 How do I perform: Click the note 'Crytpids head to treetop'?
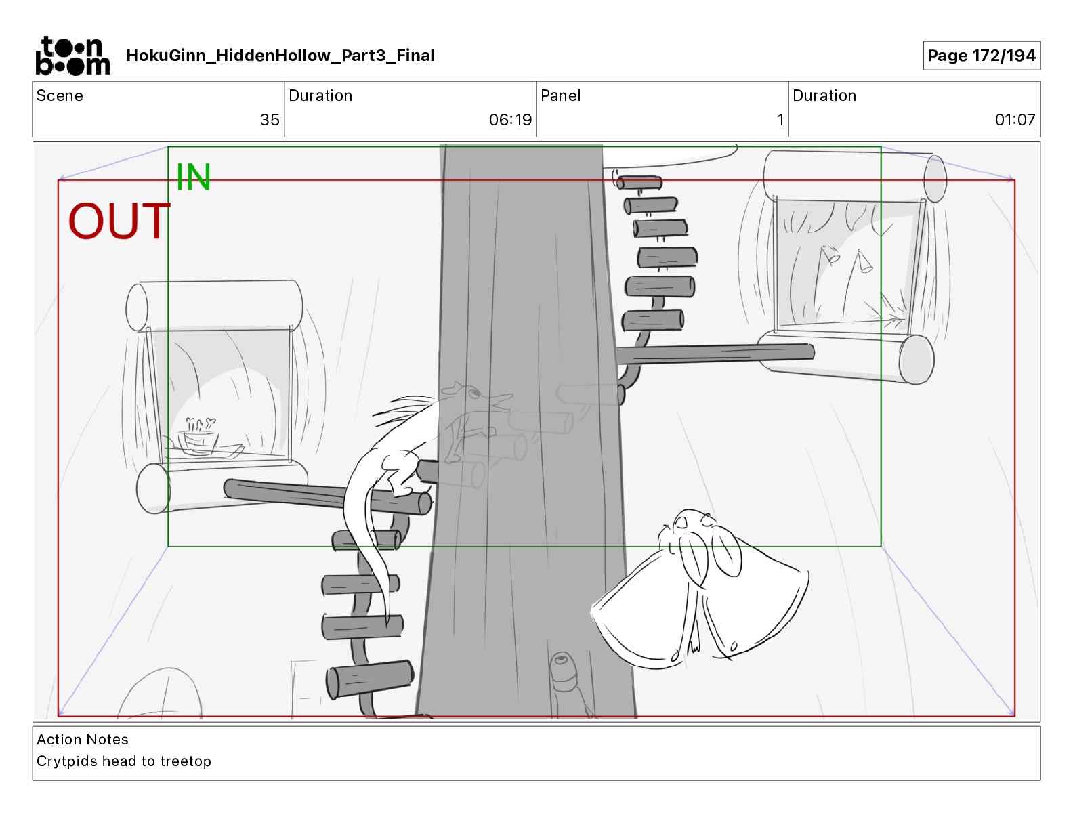[x=124, y=761]
